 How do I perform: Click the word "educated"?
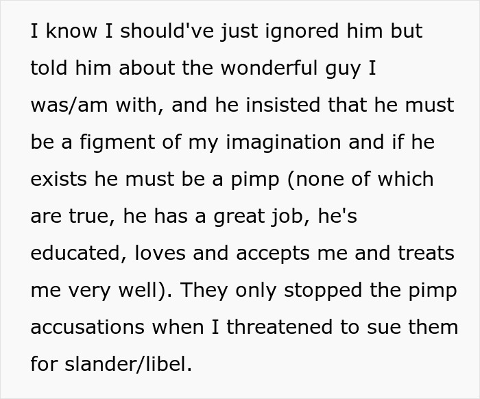pyautogui.click(x=75, y=254)
